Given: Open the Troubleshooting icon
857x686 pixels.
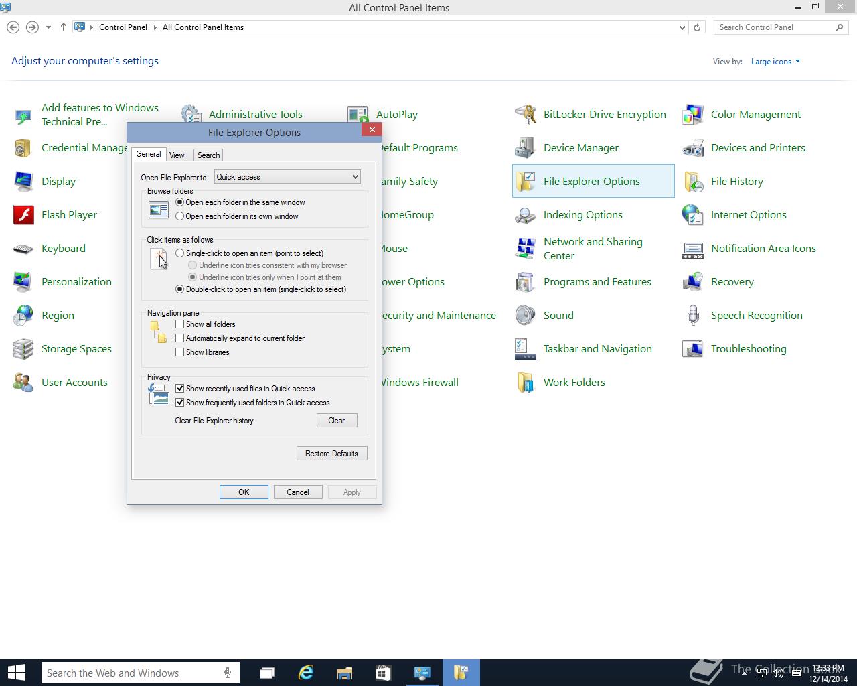Looking at the screenshot, I should tap(692, 349).
